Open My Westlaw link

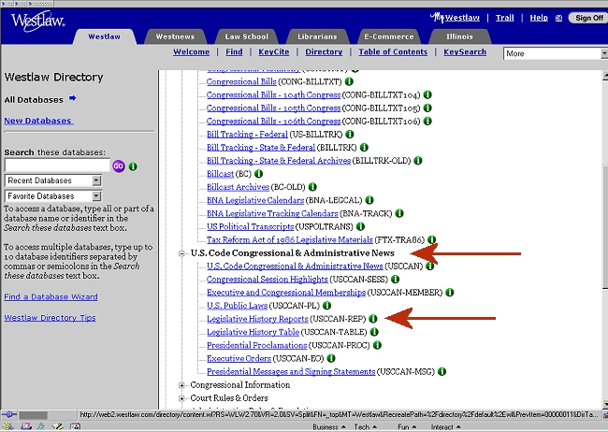455,18
